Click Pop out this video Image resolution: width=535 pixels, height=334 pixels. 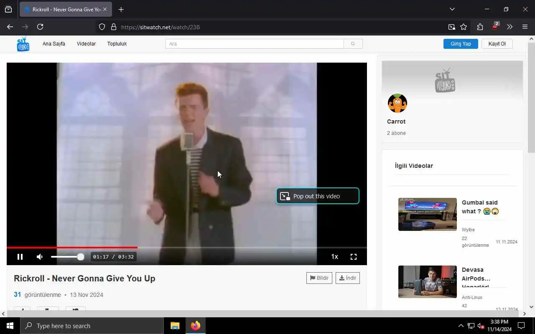tap(318, 196)
